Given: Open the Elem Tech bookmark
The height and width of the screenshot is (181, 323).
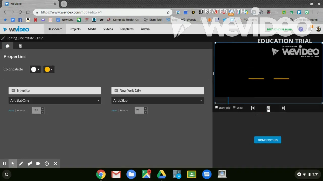Looking at the screenshot, I should [x=153, y=20].
